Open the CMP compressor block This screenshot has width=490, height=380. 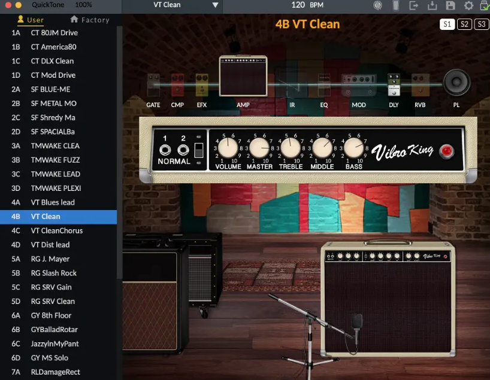(x=177, y=84)
